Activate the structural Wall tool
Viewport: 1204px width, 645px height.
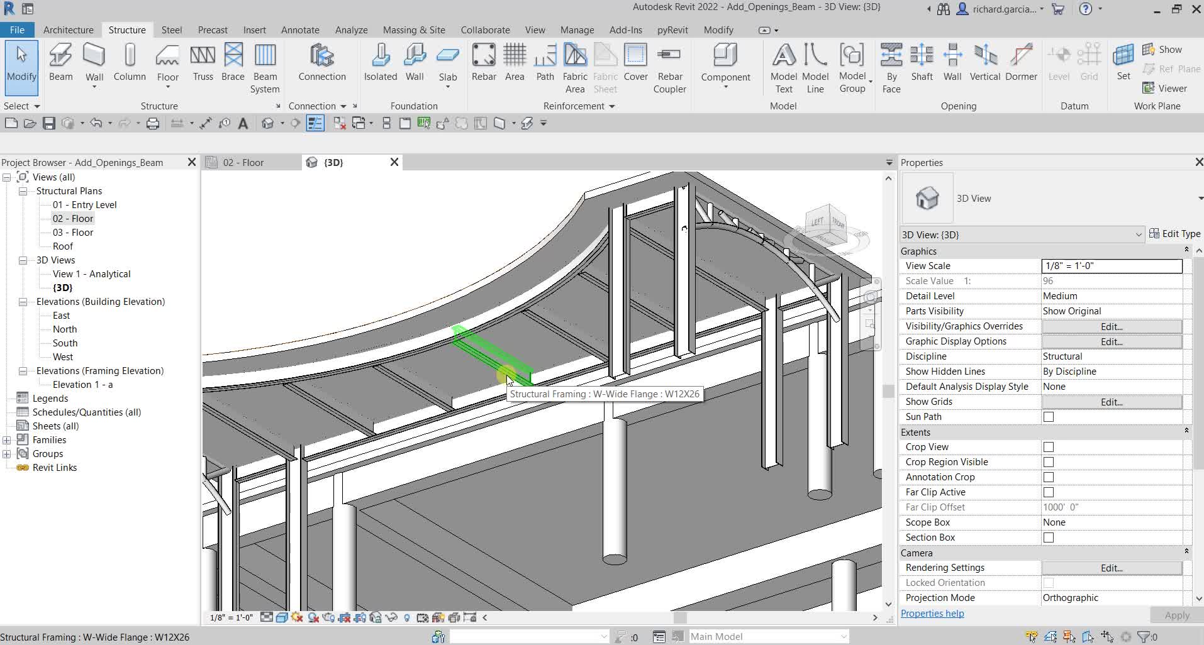point(94,63)
